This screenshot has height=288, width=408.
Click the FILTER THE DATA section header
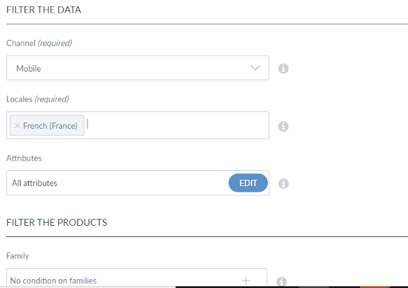point(44,10)
